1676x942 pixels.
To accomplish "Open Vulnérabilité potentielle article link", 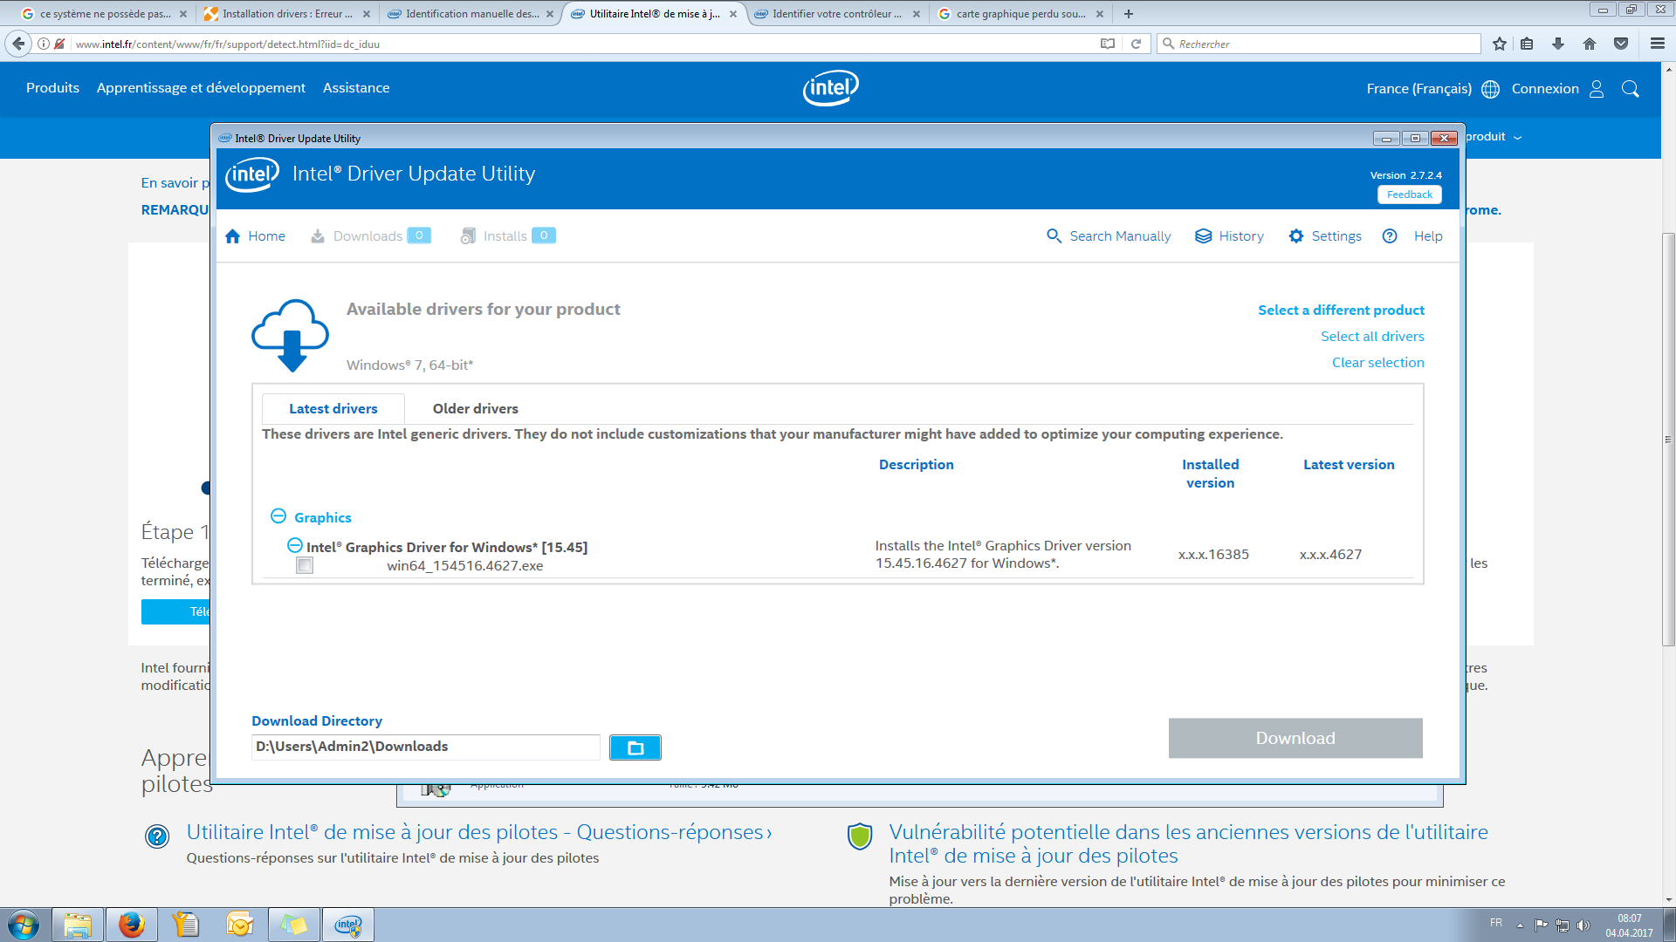I will [x=1188, y=843].
